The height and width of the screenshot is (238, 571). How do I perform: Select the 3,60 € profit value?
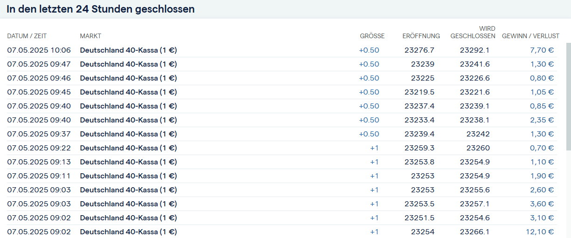tap(542, 204)
